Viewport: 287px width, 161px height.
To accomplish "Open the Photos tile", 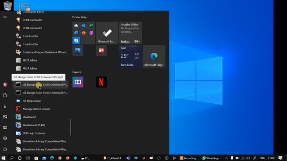I will point(78,51).
